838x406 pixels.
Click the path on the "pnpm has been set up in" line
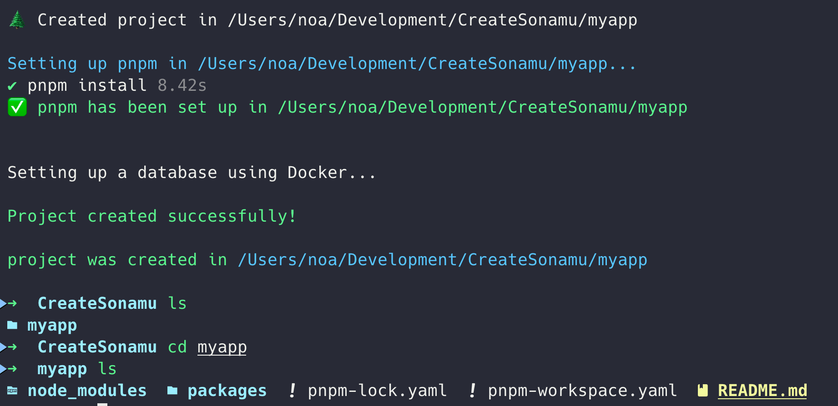[483, 108]
